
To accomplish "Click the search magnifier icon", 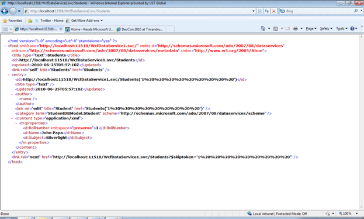I will click(356, 11).
